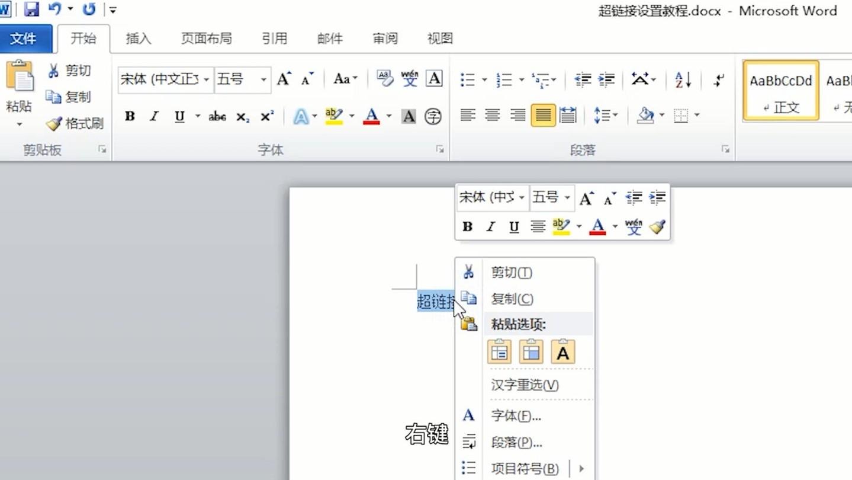Apply a numbered list from the ribbon
Viewport: 852px width, 480px height.
pos(504,80)
